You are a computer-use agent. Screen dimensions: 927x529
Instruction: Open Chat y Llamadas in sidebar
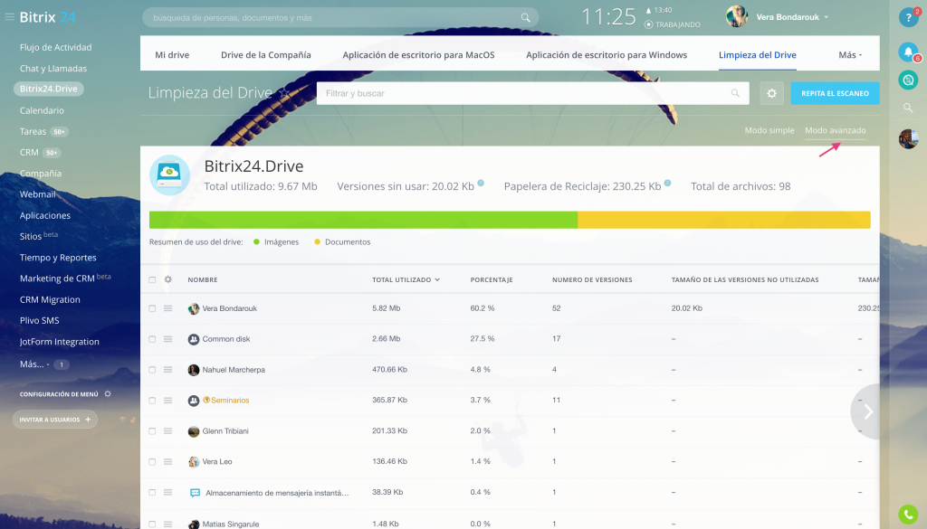(x=53, y=69)
